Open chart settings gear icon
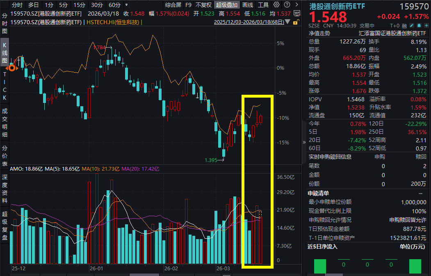The width and height of the screenshot is (431, 276). point(276,5)
